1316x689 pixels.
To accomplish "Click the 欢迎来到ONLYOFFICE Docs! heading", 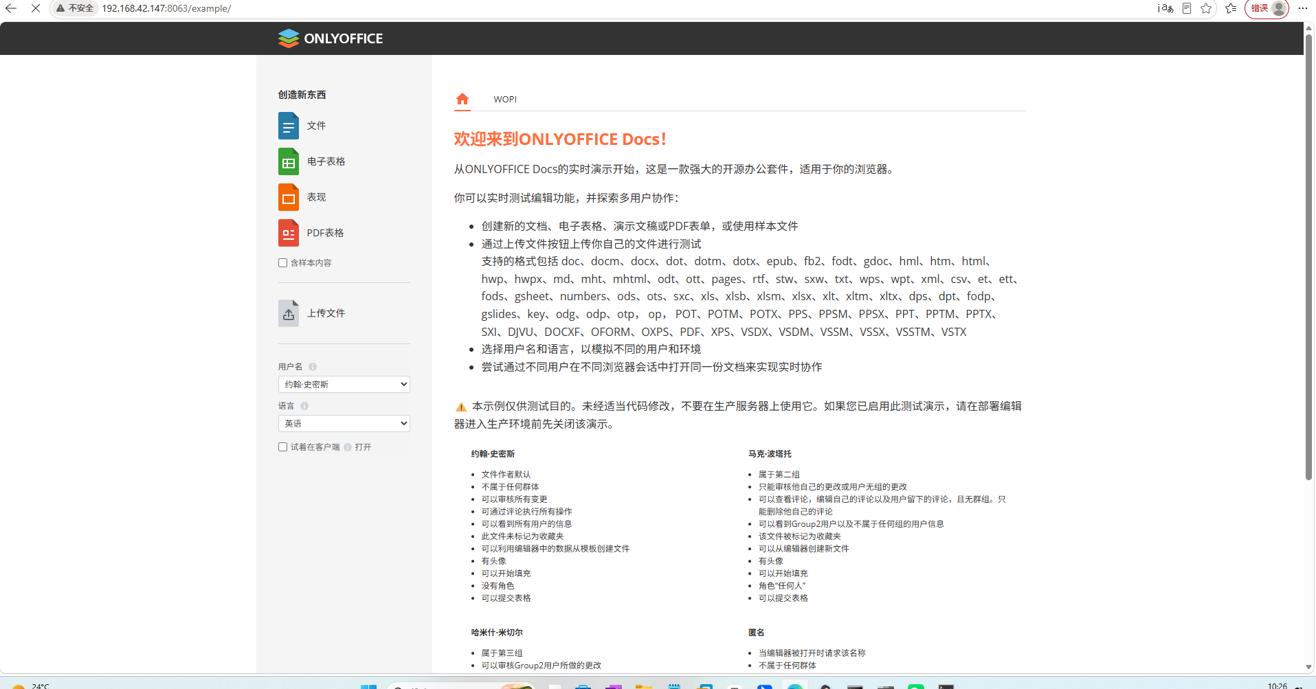I will point(560,139).
